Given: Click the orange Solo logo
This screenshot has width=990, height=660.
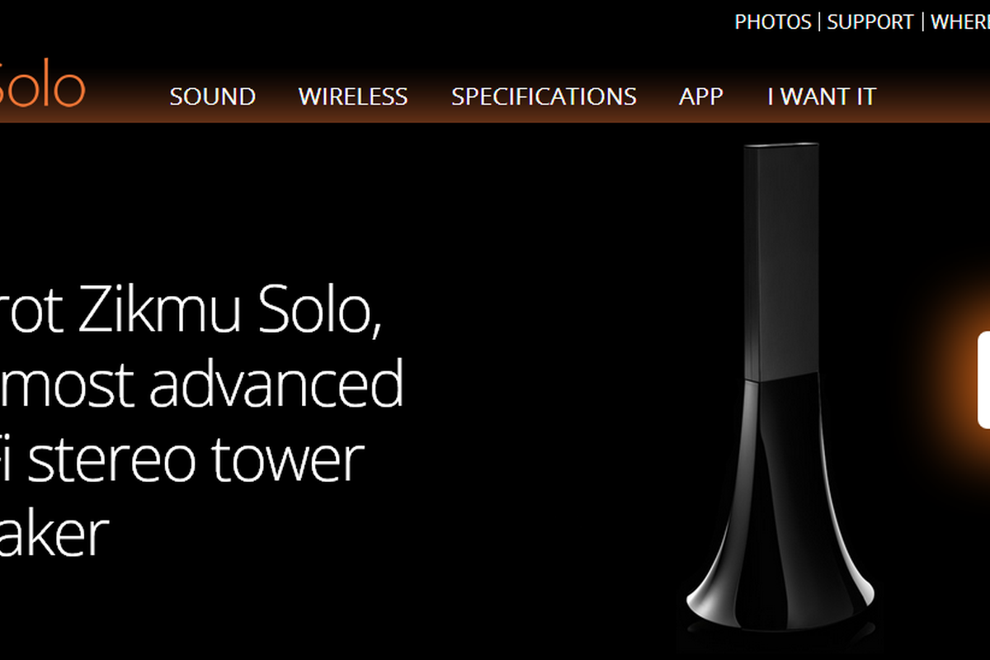Looking at the screenshot, I should click(x=42, y=87).
